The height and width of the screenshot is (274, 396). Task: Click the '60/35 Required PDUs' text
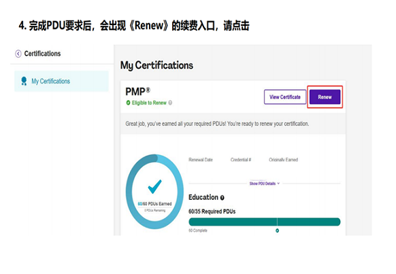pyautogui.click(x=212, y=211)
